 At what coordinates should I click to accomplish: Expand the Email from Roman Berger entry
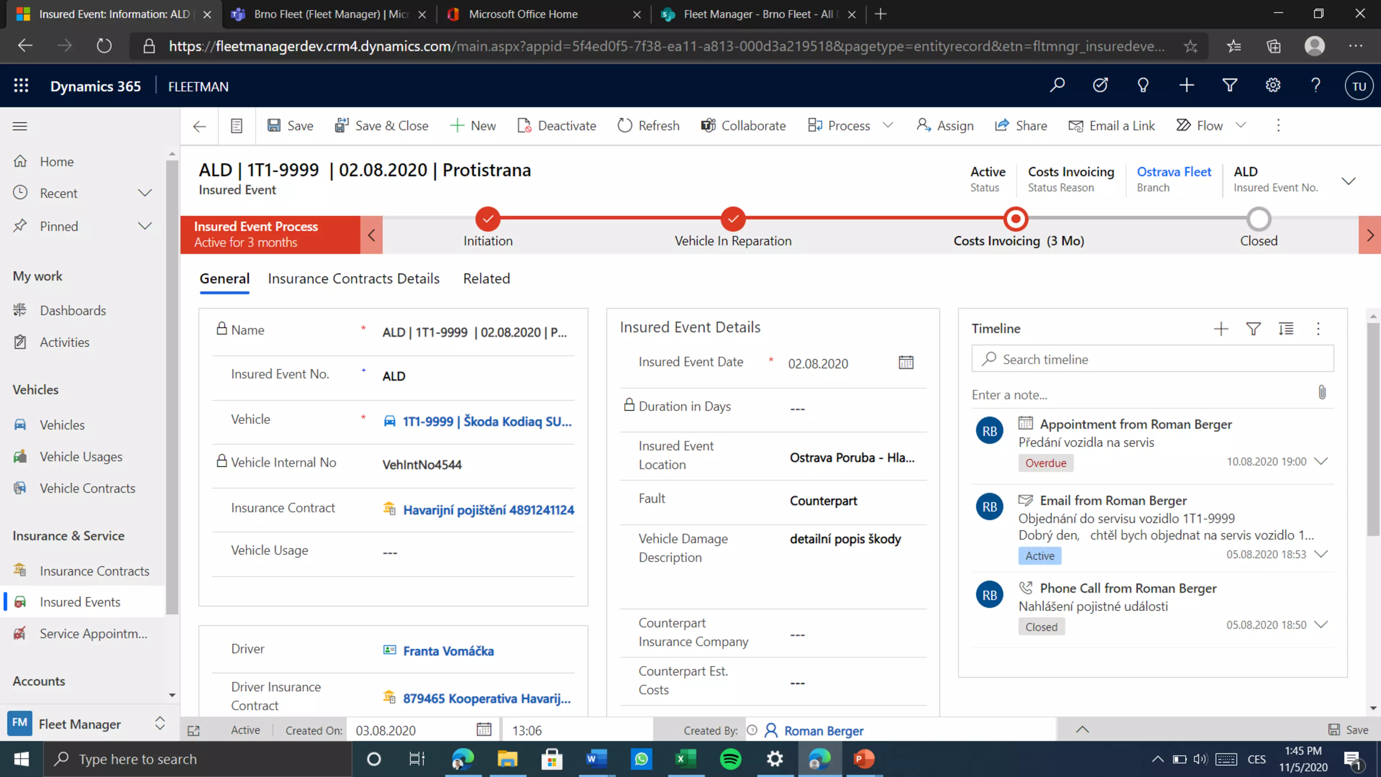(x=1322, y=554)
